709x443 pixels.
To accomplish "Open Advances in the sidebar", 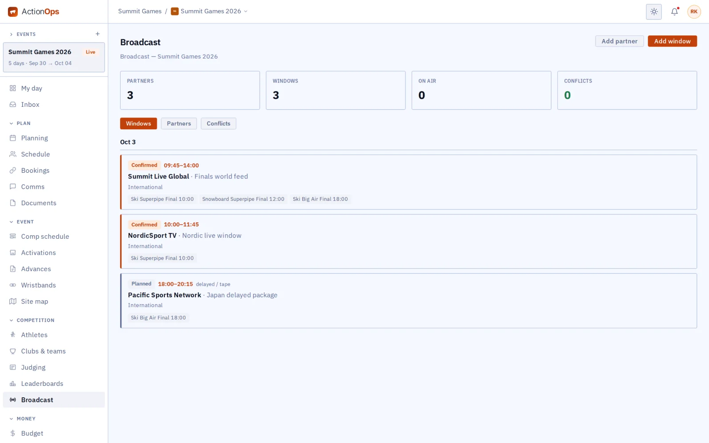I will tap(54, 269).
